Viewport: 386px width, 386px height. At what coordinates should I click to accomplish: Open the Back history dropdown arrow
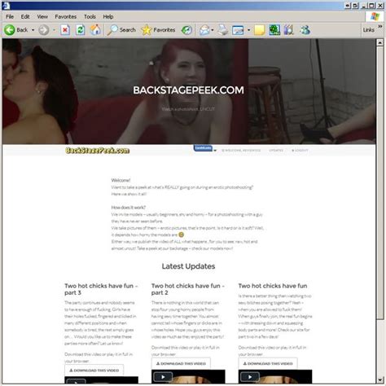coord(33,30)
